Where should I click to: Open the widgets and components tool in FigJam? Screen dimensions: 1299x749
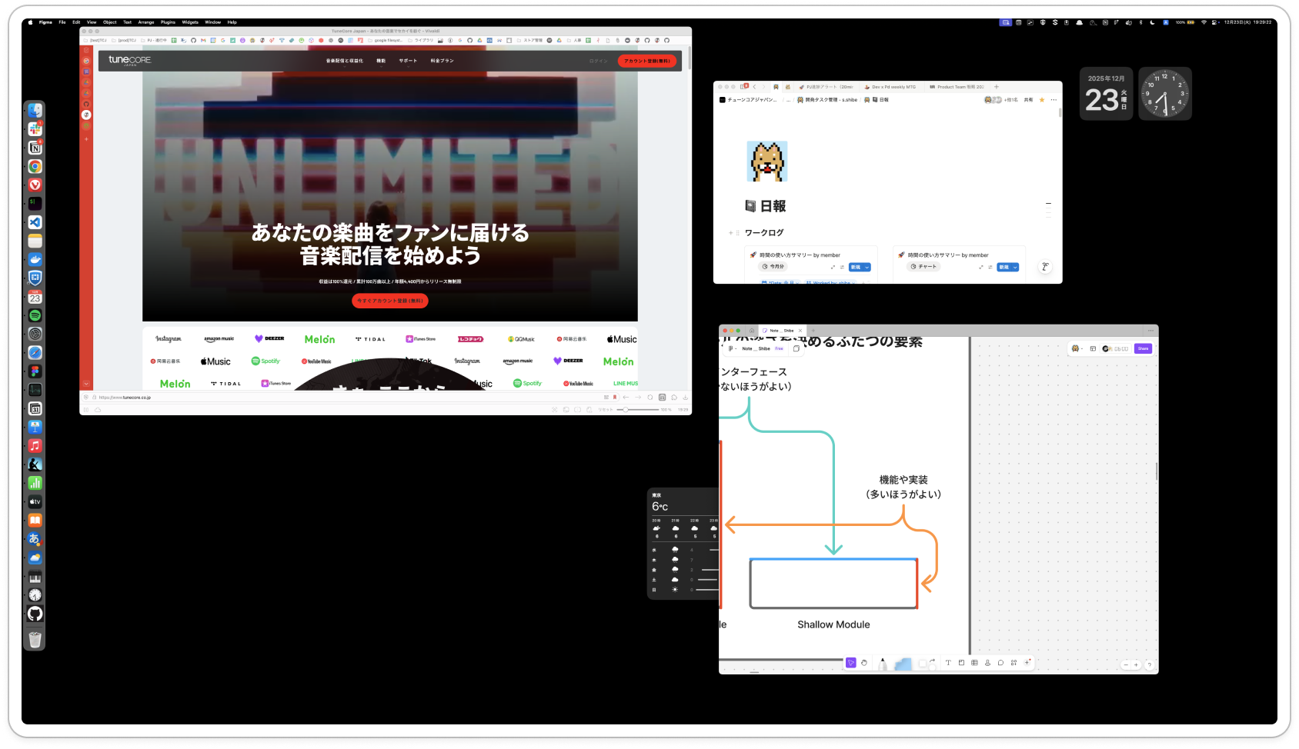1013,663
